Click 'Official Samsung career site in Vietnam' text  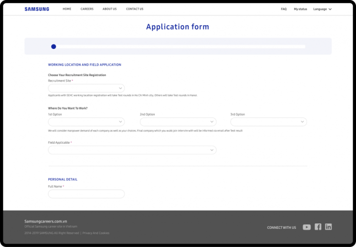(51, 227)
